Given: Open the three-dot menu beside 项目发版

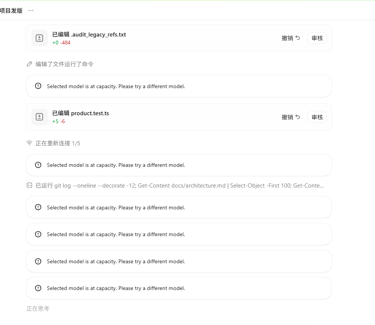Looking at the screenshot, I should pos(31,11).
